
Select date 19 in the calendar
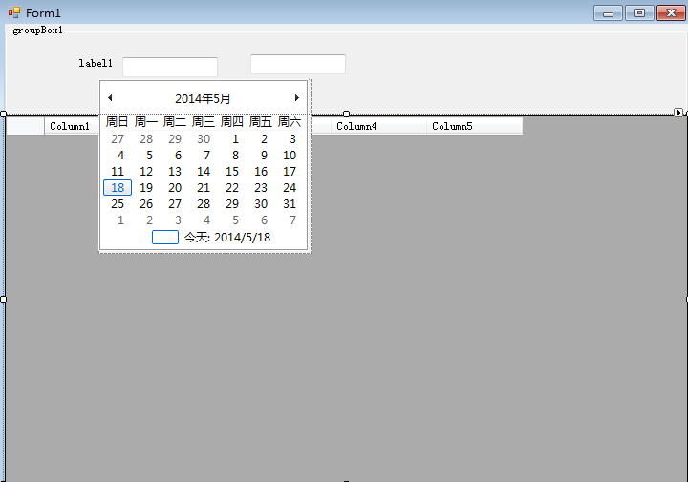pos(146,187)
